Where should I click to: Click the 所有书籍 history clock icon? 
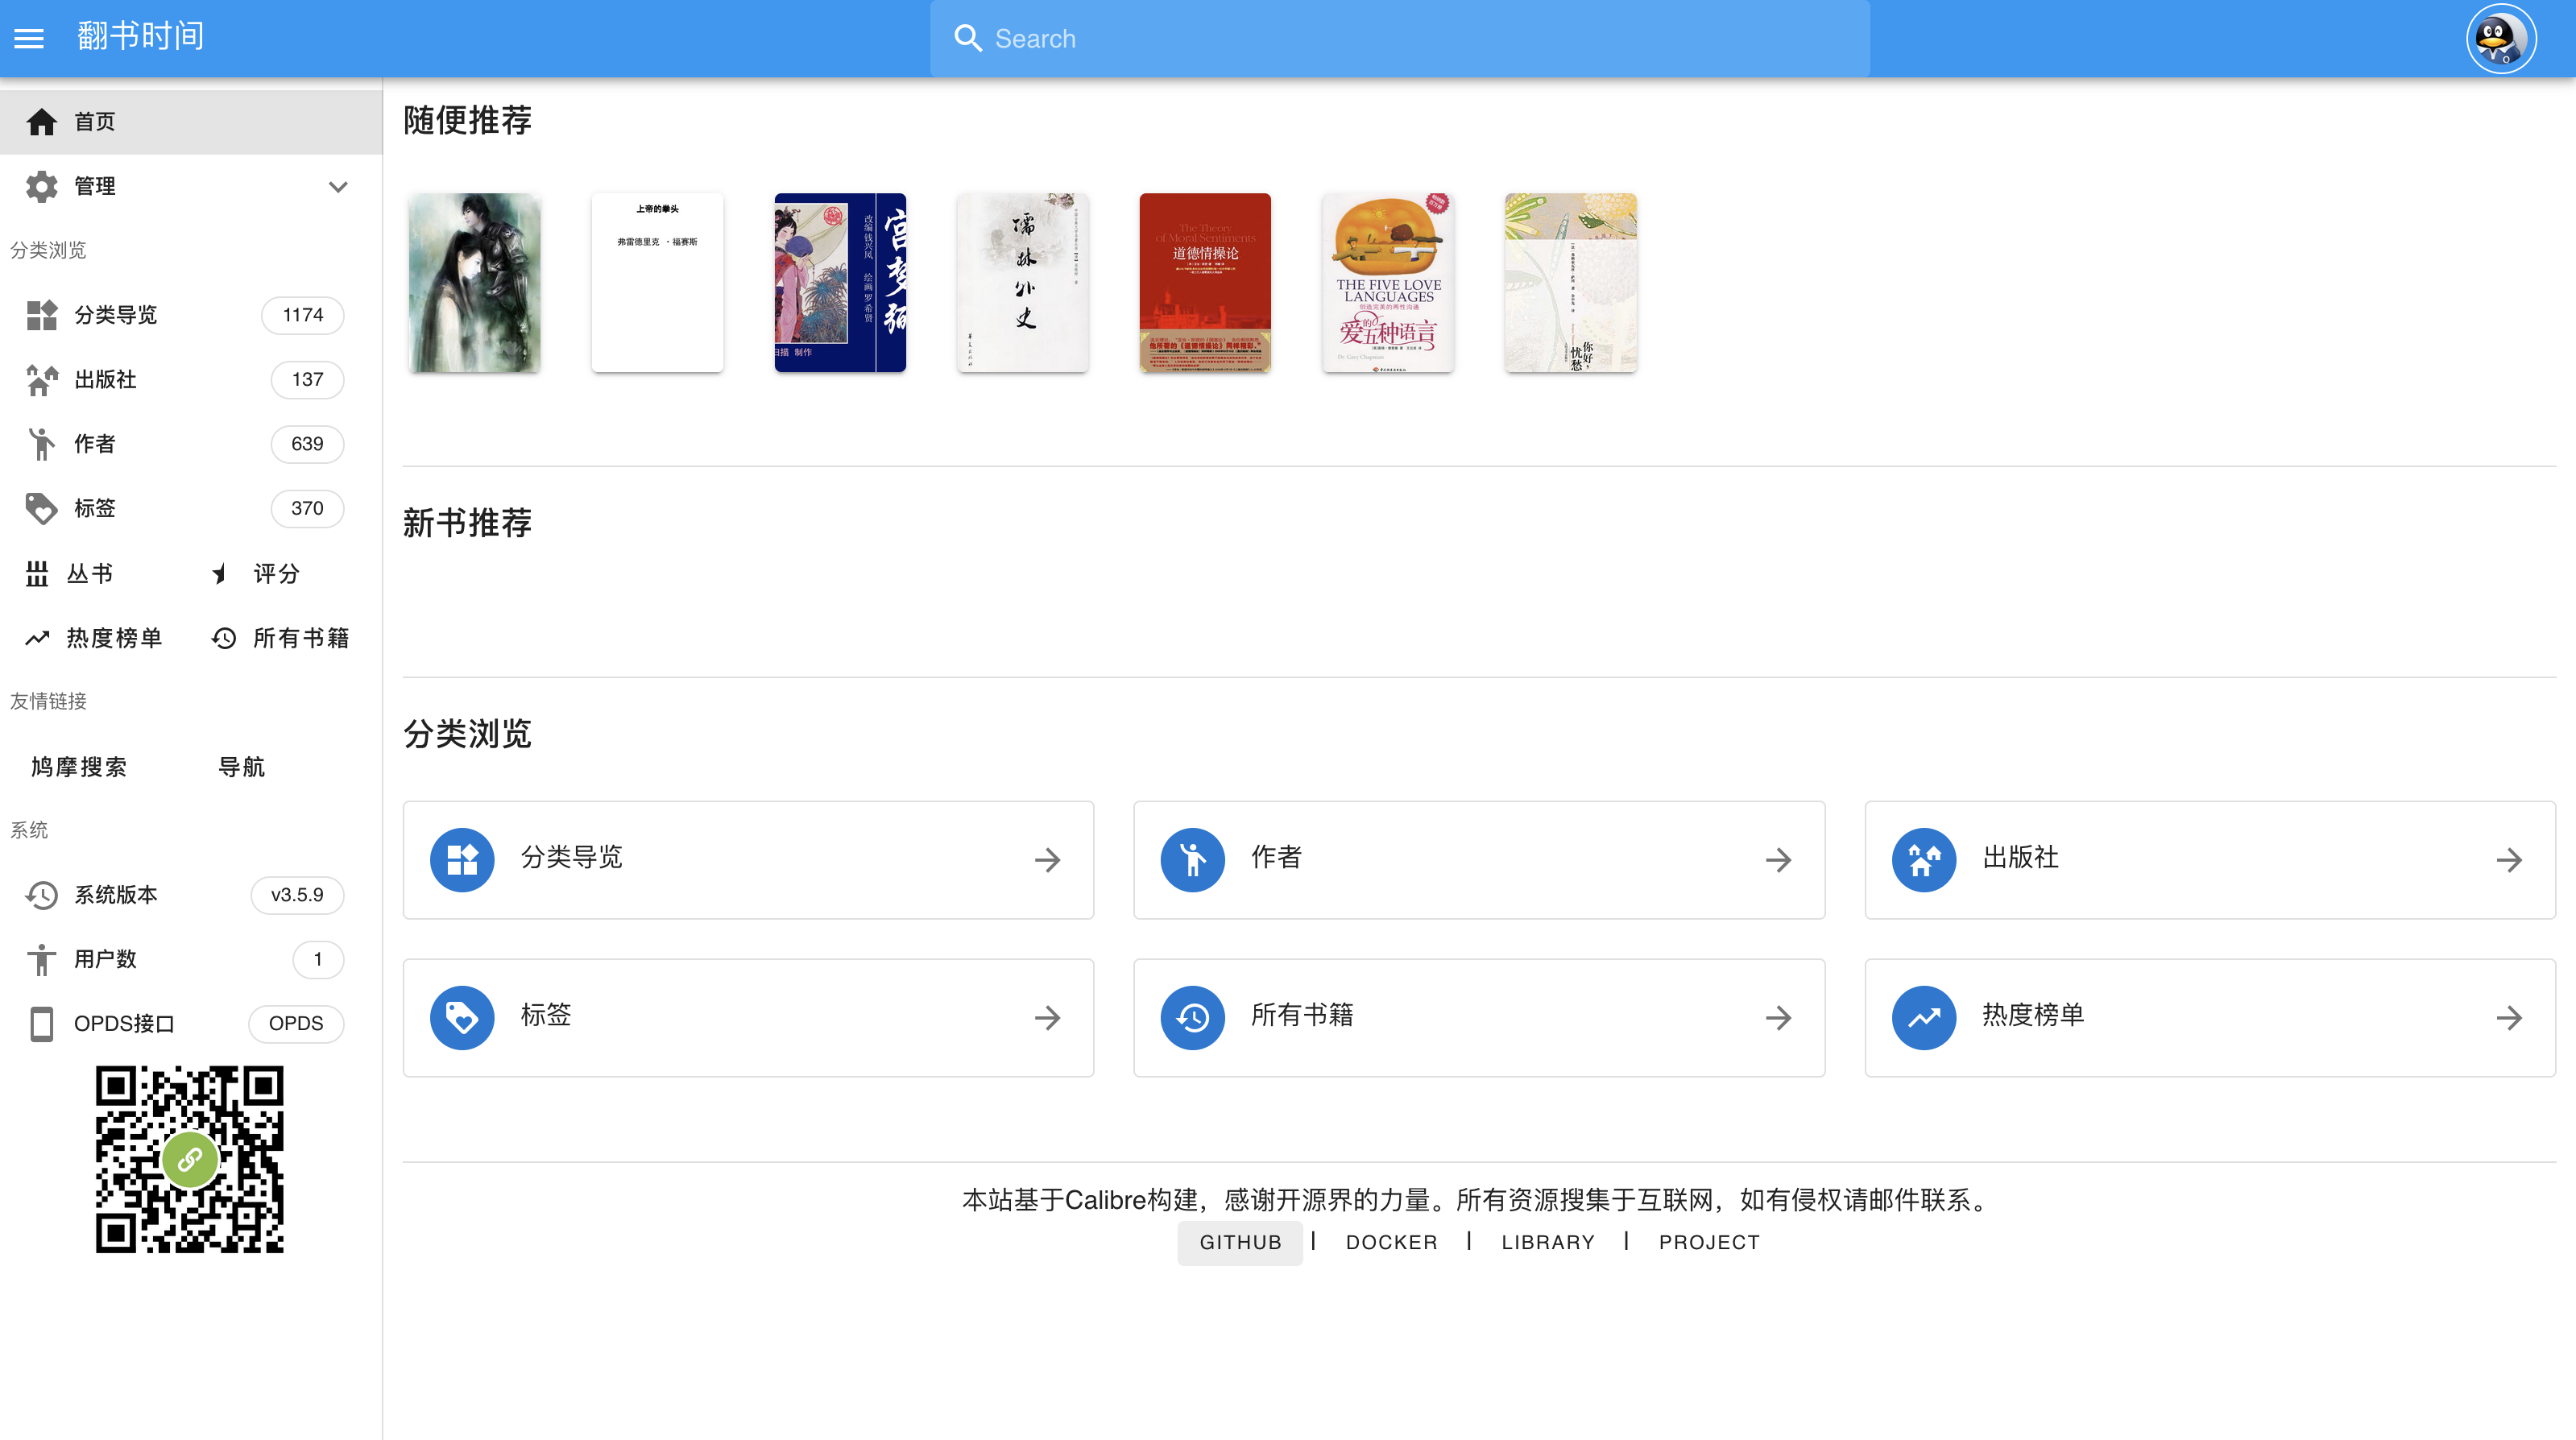pyautogui.click(x=223, y=637)
